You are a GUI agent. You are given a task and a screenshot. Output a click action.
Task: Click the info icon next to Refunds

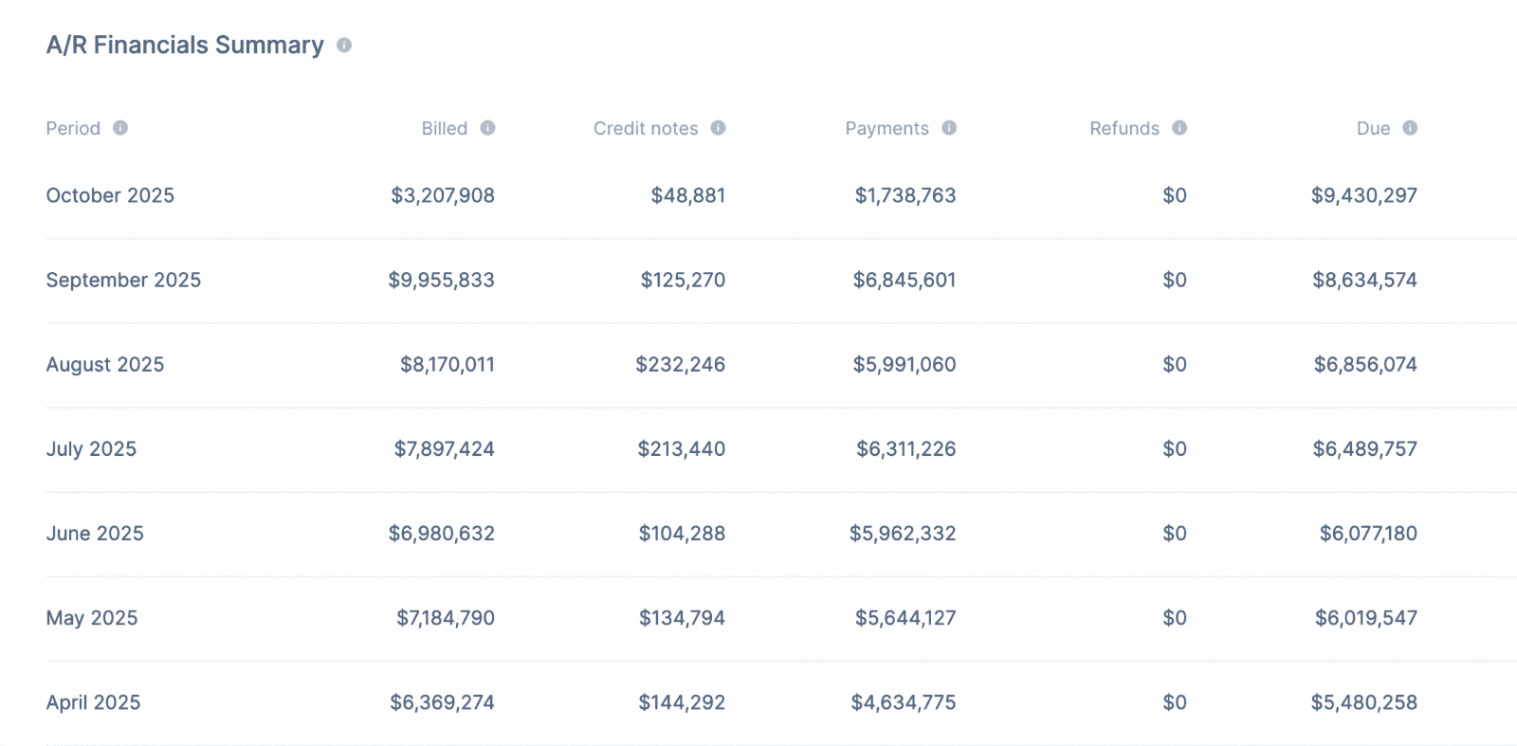click(x=1179, y=128)
